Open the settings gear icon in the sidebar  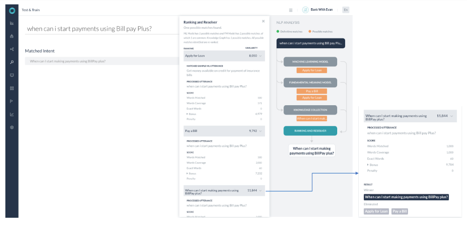coord(12,128)
